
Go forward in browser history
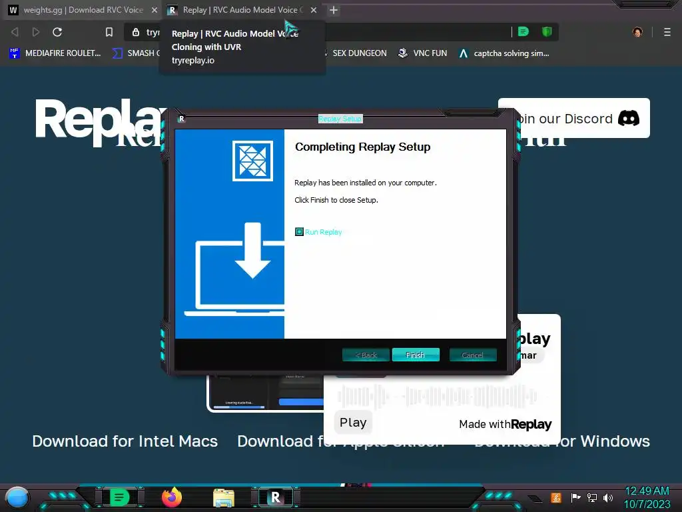[36, 32]
